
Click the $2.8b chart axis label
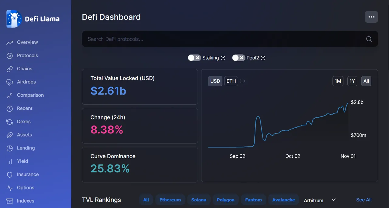pos(357,102)
